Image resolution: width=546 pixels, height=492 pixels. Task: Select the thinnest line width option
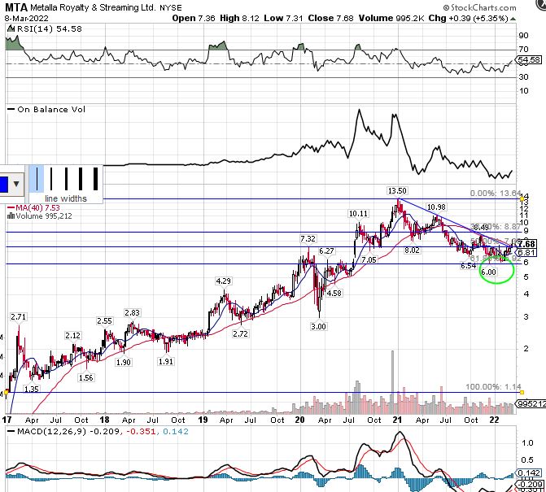(x=37, y=179)
